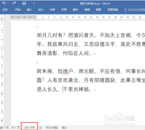Click the language 中文(中国) in status bar

[52, 128]
